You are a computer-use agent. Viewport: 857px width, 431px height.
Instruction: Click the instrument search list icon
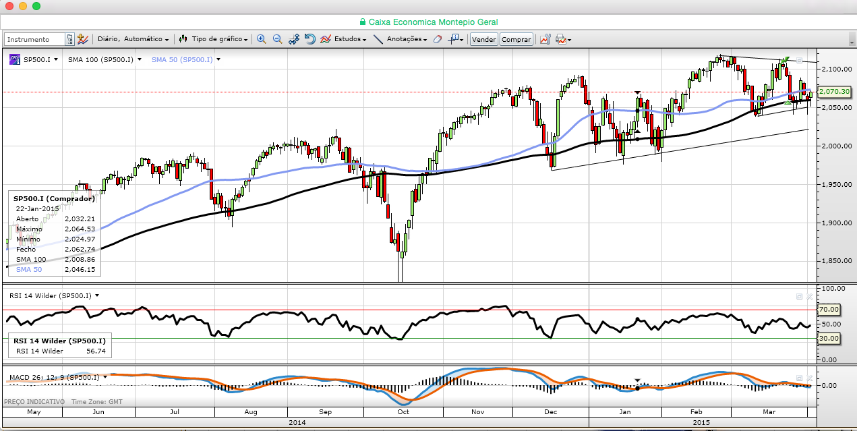pyautogui.click(x=69, y=39)
